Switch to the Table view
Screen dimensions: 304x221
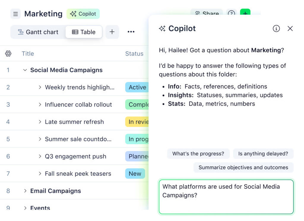tap(84, 32)
